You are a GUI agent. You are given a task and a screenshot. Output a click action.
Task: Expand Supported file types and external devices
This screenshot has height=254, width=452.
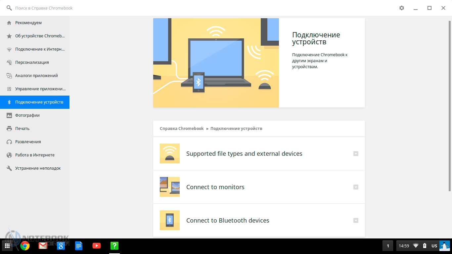coord(356,153)
